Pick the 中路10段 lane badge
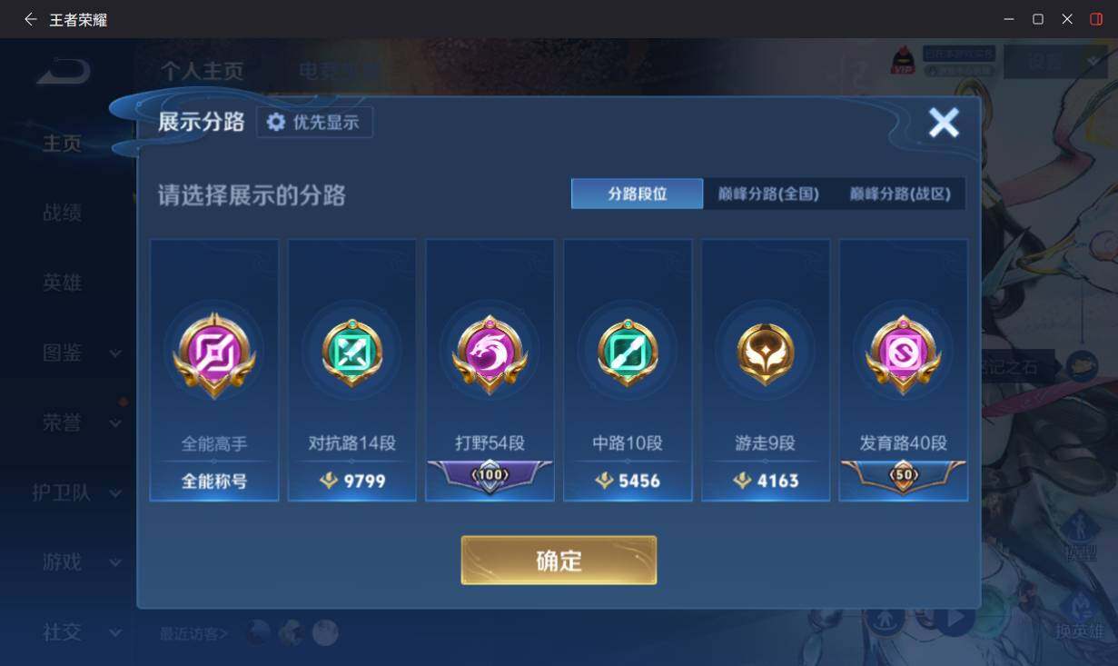Image resolution: width=1118 pixels, height=666 pixels. coord(628,353)
